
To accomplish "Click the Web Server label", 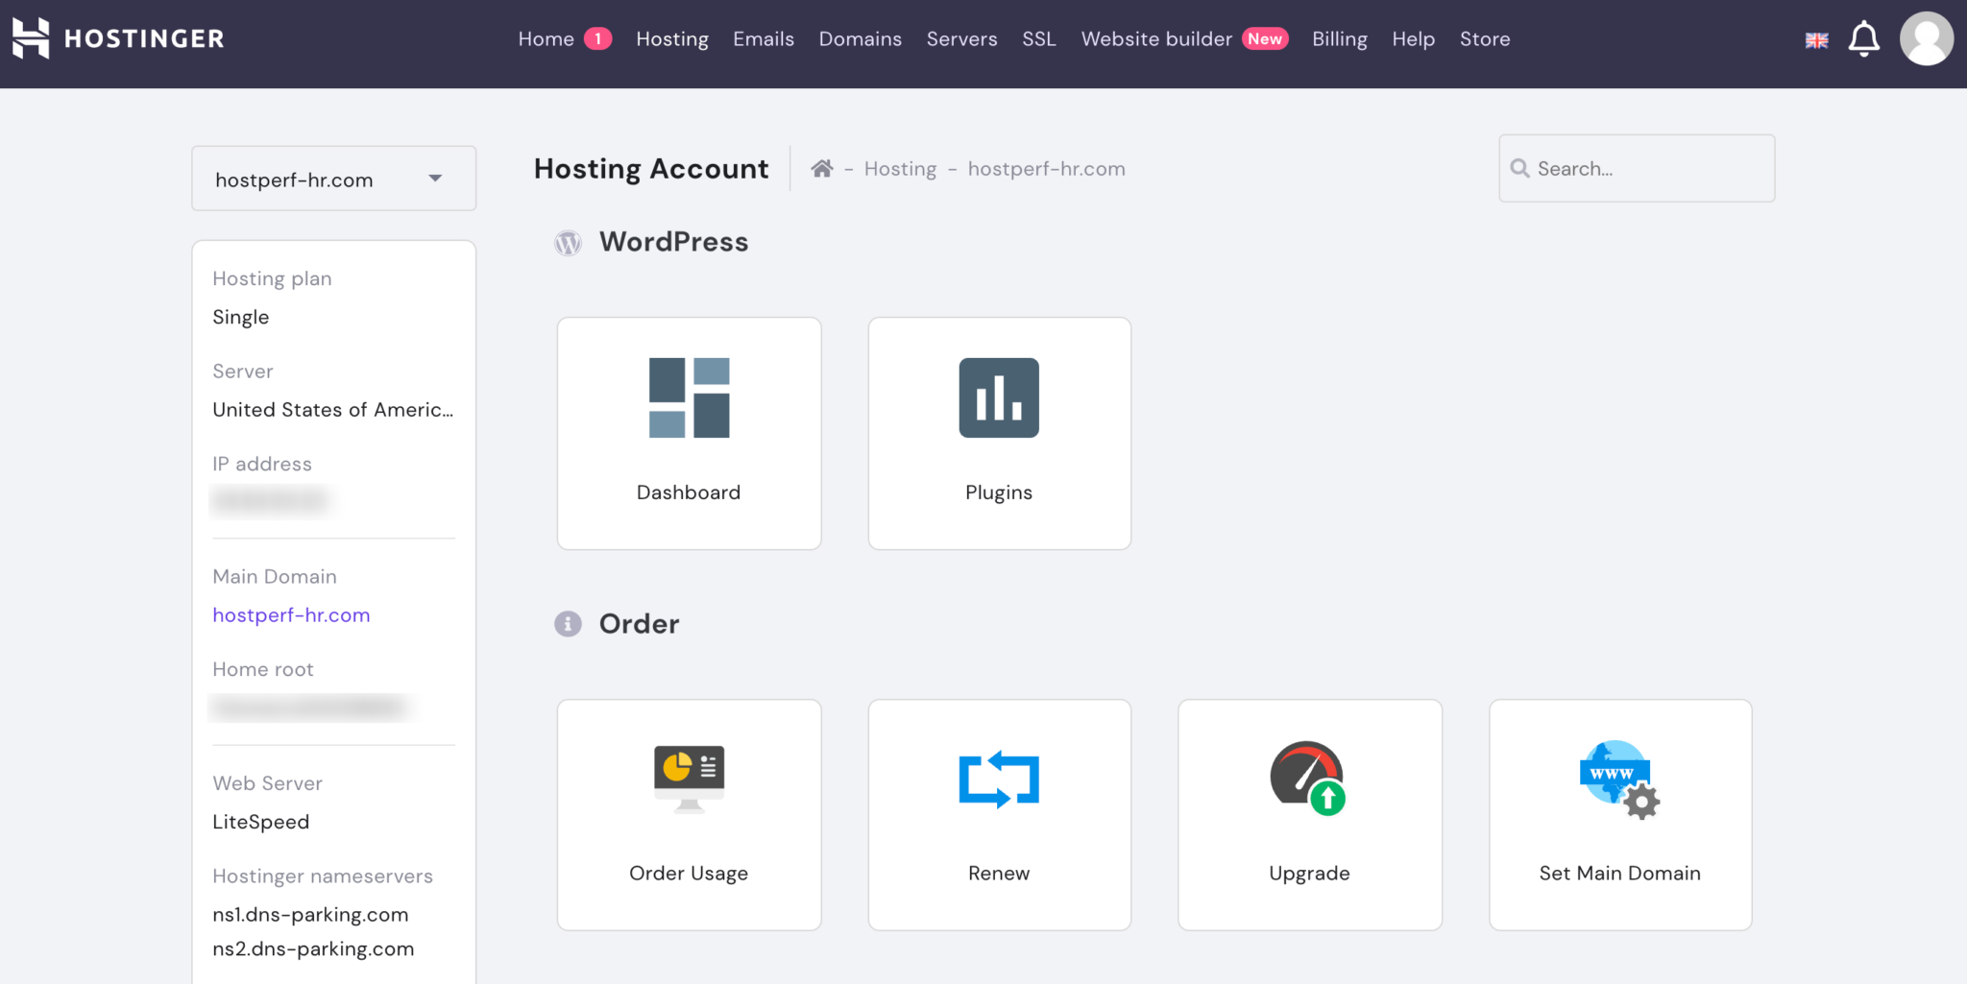I will pyautogui.click(x=267, y=783).
